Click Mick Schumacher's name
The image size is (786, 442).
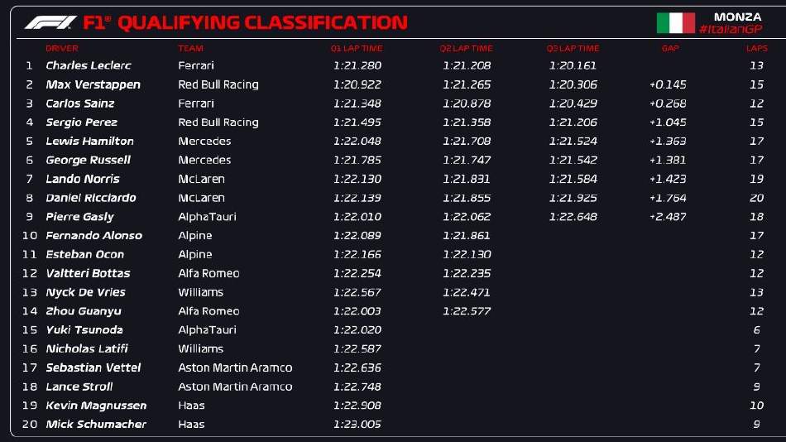coord(96,424)
